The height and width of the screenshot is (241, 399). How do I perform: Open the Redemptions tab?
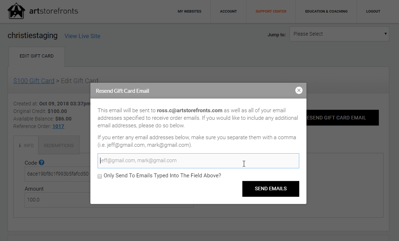[x=59, y=145]
